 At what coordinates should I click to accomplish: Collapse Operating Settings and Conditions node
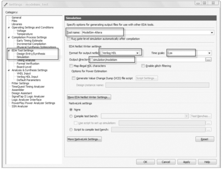(x=9, y=27)
